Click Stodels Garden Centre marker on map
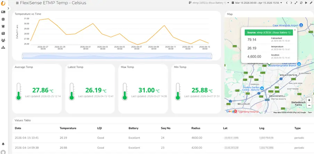 point(262,88)
